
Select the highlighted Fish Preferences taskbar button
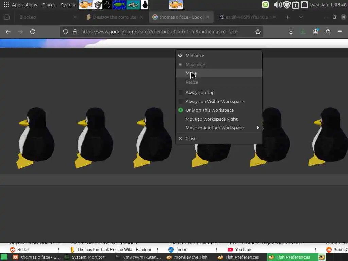[x=293, y=257]
